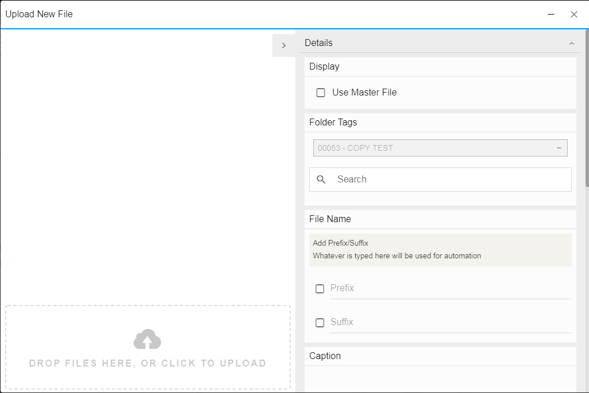
Task: Tick the Prefix checkbox
Action: tap(320, 289)
